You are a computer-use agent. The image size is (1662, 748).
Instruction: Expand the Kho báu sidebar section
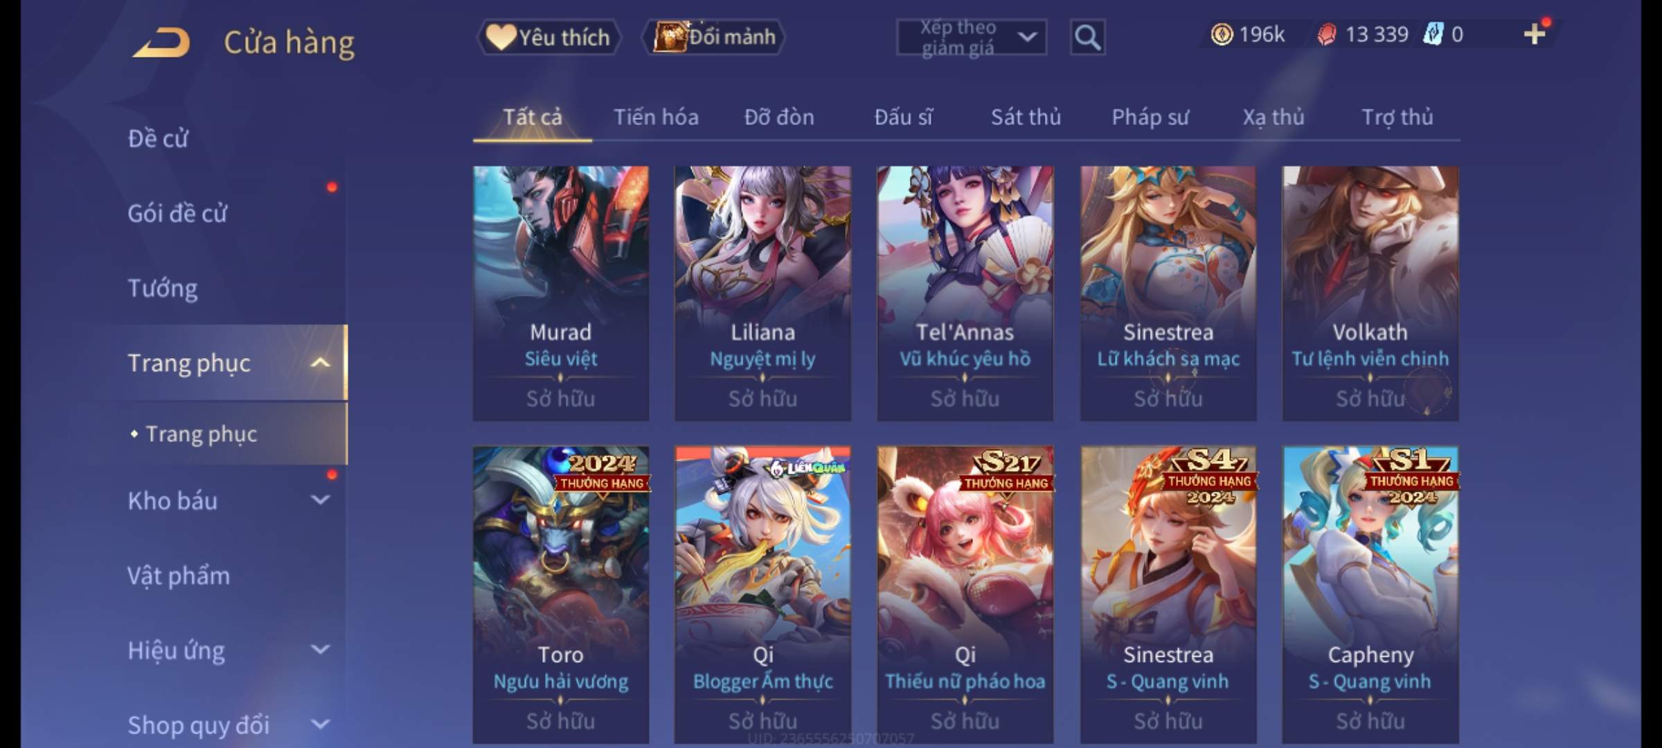[320, 499]
